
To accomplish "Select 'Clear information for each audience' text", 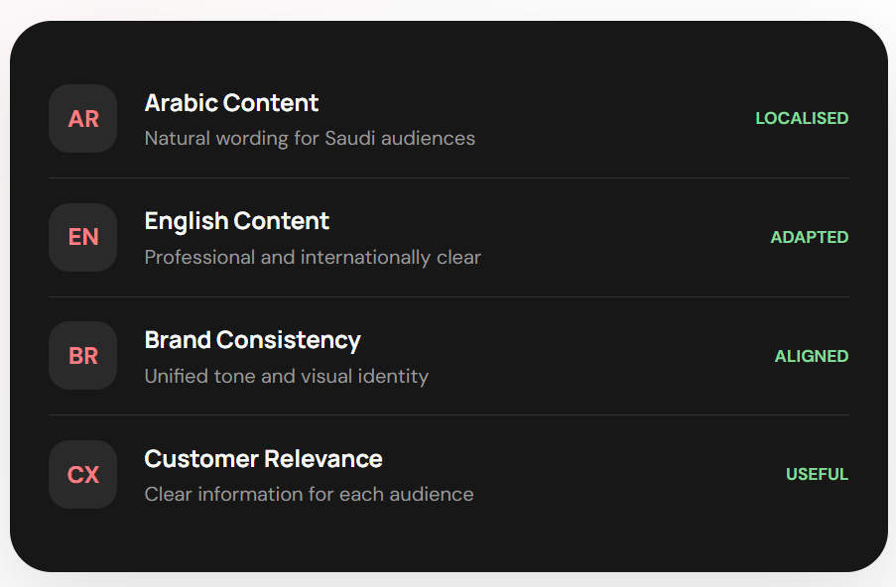I will coord(310,495).
